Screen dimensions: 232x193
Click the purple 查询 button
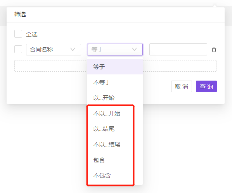pos(206,86)
